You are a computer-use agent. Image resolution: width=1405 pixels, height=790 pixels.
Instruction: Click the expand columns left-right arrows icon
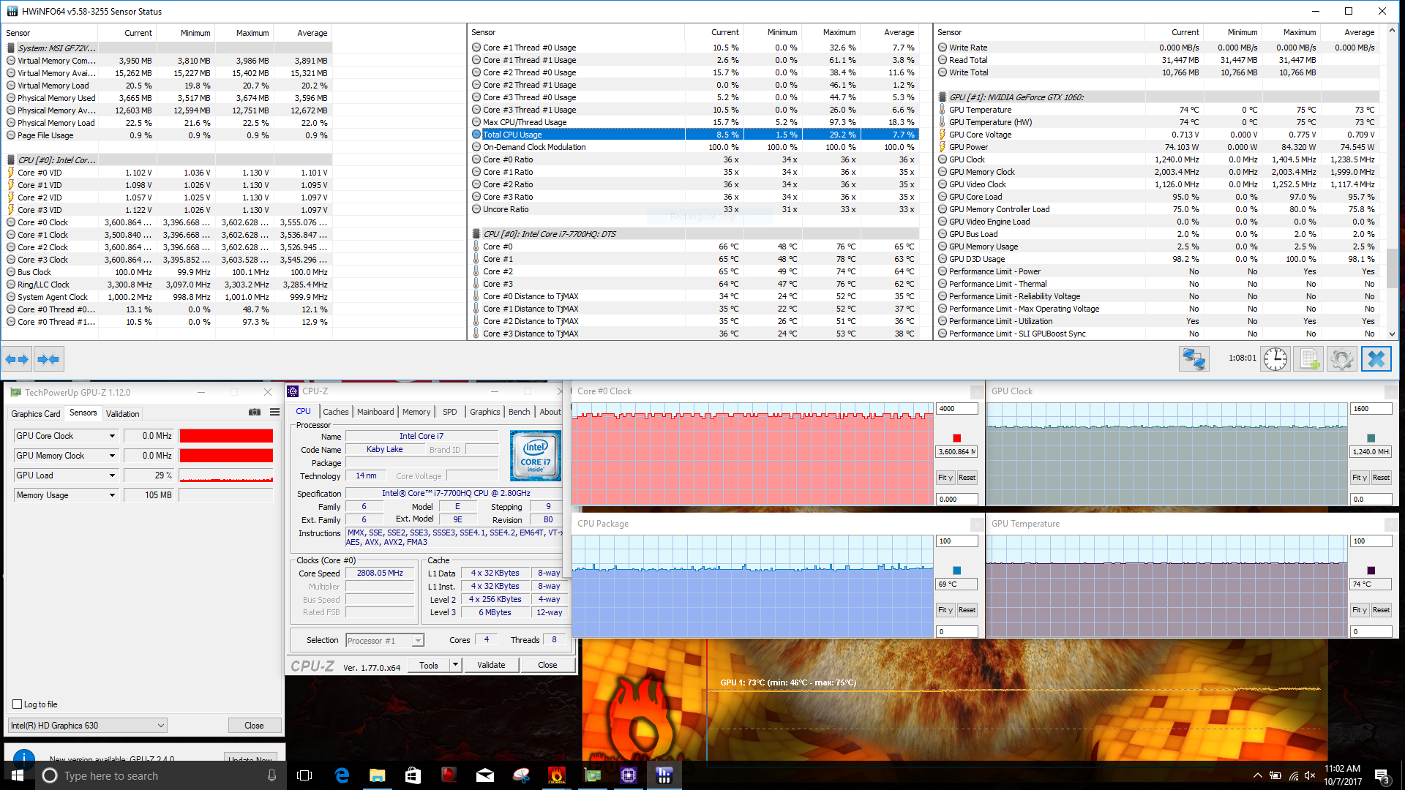coord(17,359)
